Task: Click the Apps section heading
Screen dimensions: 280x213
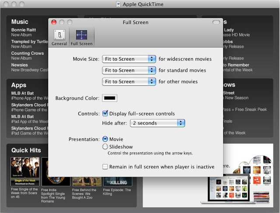Action: (19, 85)
